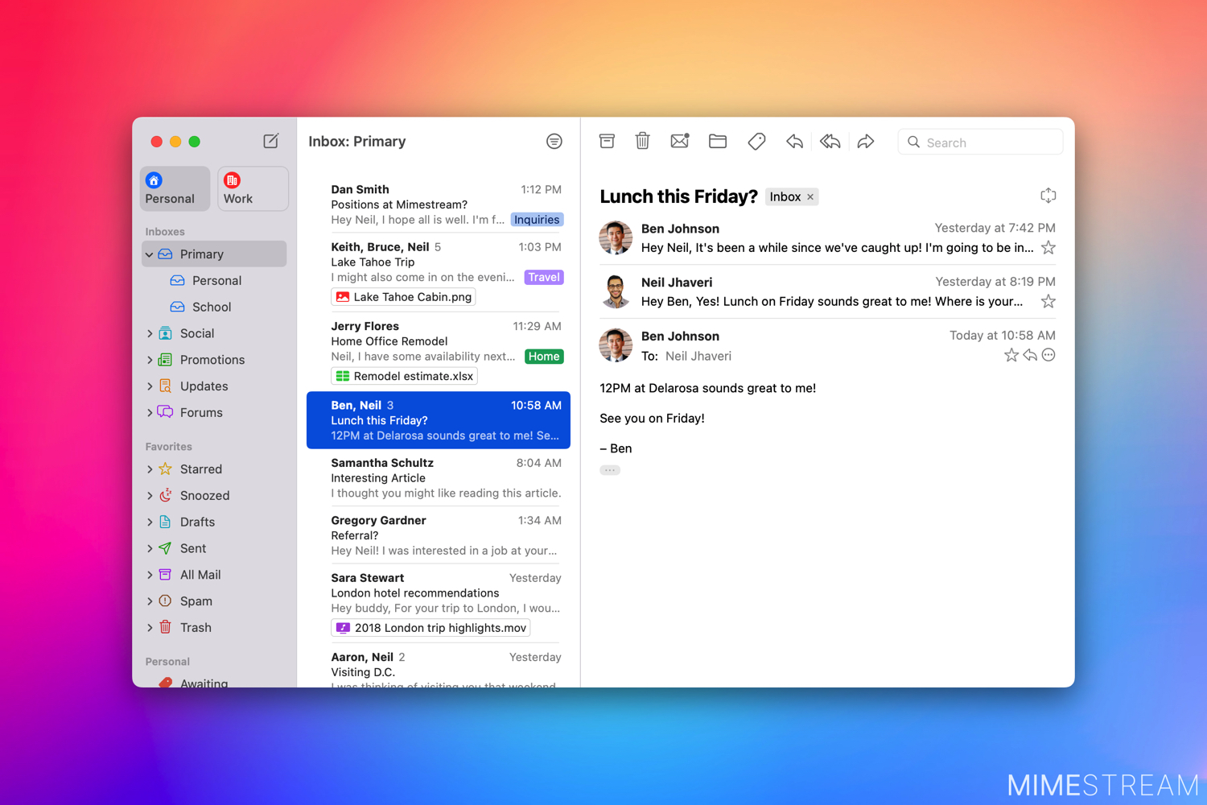Expand the Snoozed folder

150,496
